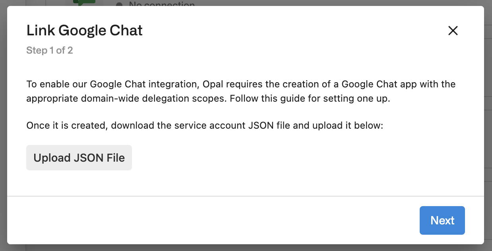The width and height of the screenshot is (492, 251).
Task: Close the Link Google Chat dialog
Action: pos(453,31)
